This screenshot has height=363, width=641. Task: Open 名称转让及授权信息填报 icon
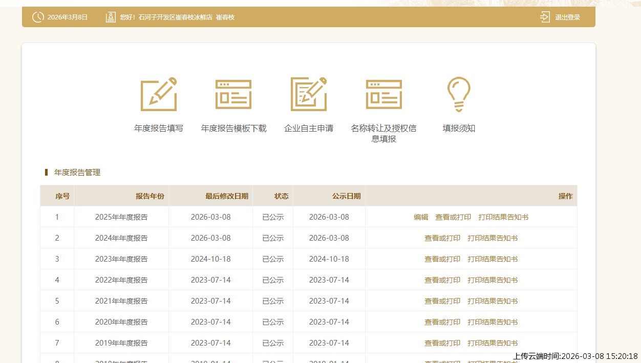click(x=383, y=94)
